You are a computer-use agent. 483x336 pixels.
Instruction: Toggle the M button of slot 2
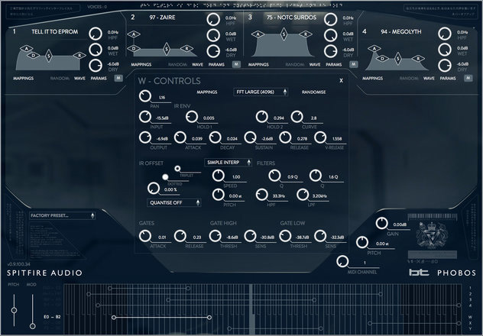pos(236,64)
